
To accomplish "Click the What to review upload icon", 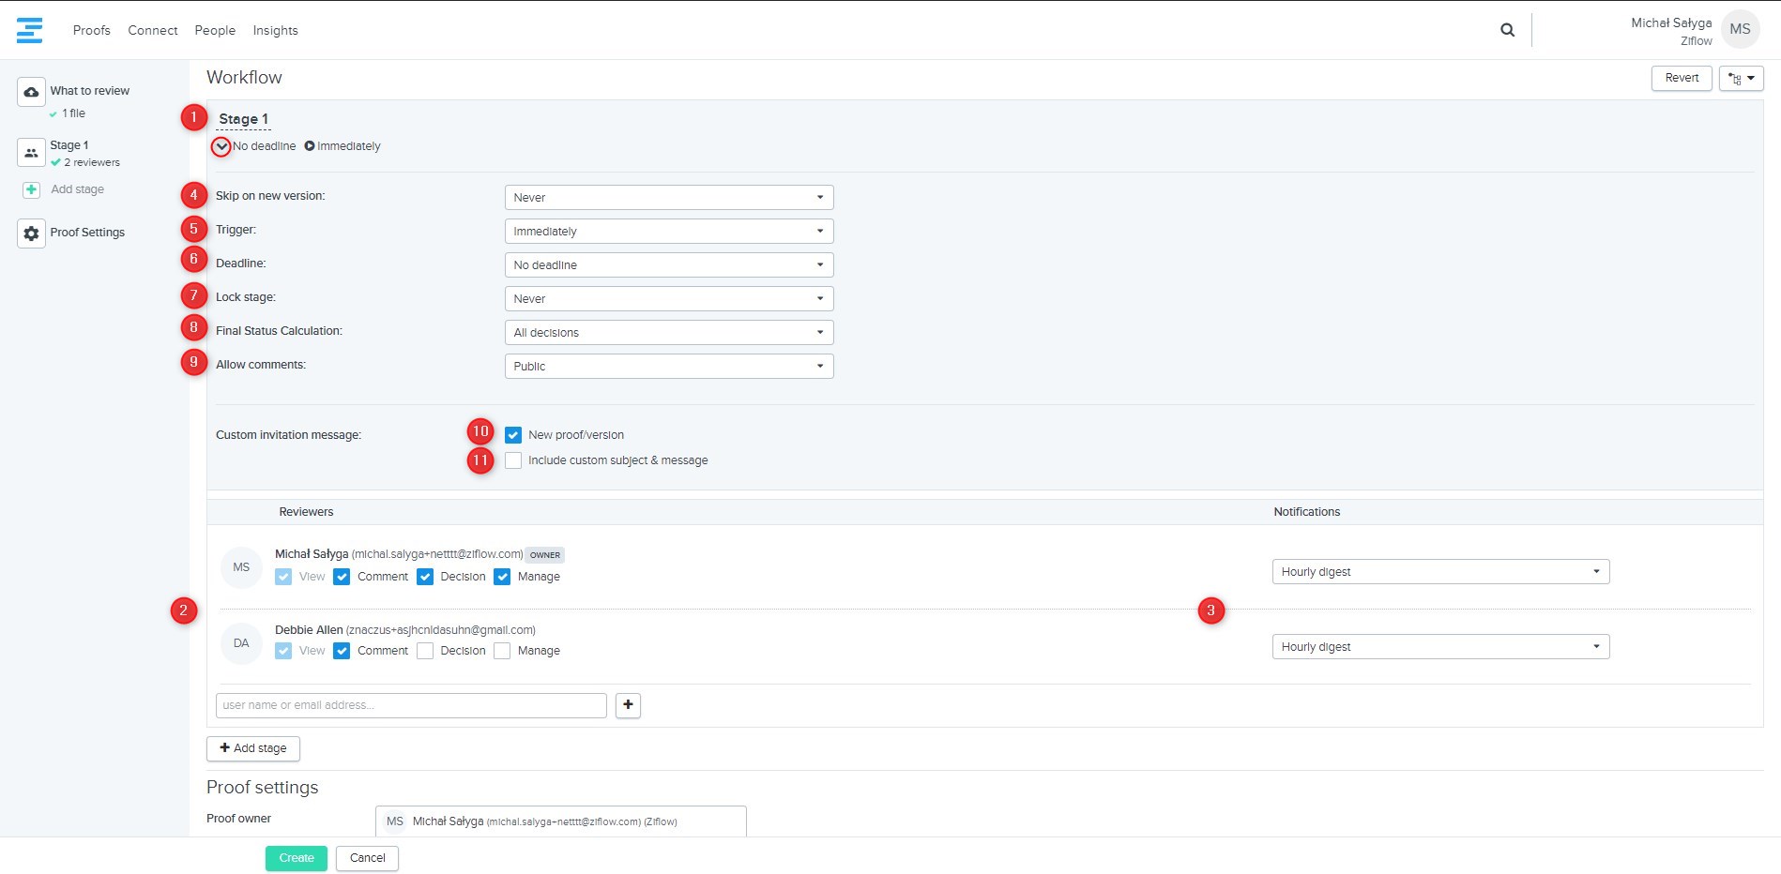I will click(x=31, y=92).
